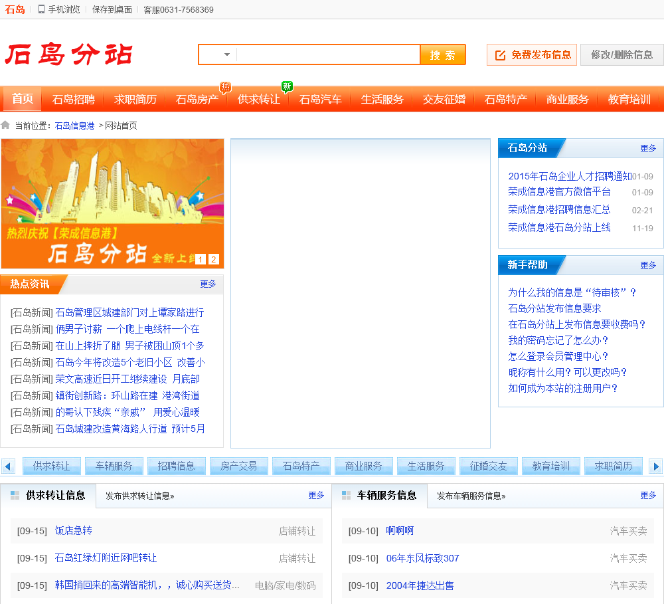Screen dimensions: 664x604
Task: Click 更多 in 热点资讯 section
Action: 208,284
